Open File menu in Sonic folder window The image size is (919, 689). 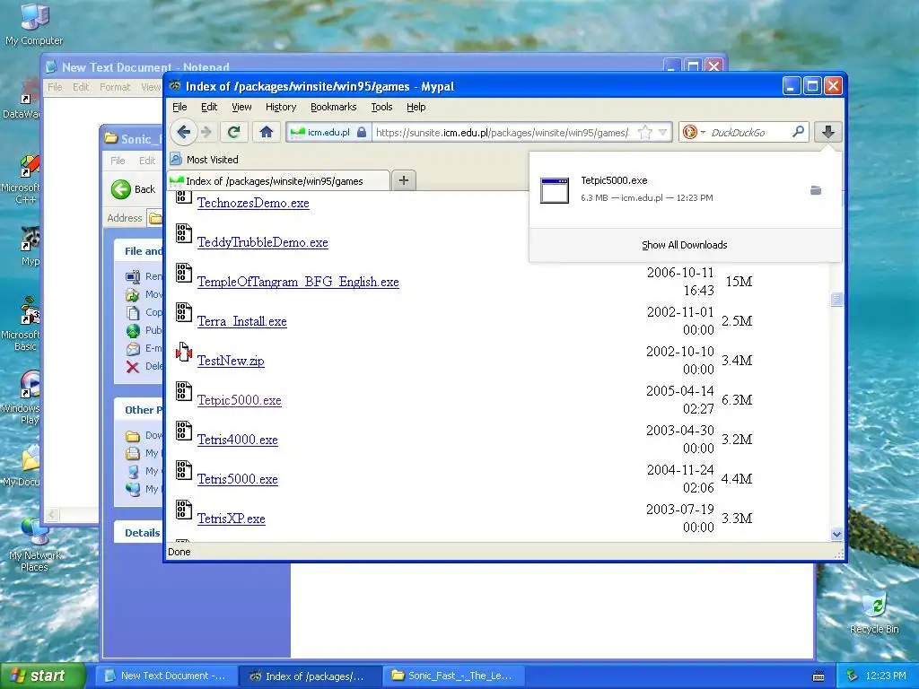[118, 161]
